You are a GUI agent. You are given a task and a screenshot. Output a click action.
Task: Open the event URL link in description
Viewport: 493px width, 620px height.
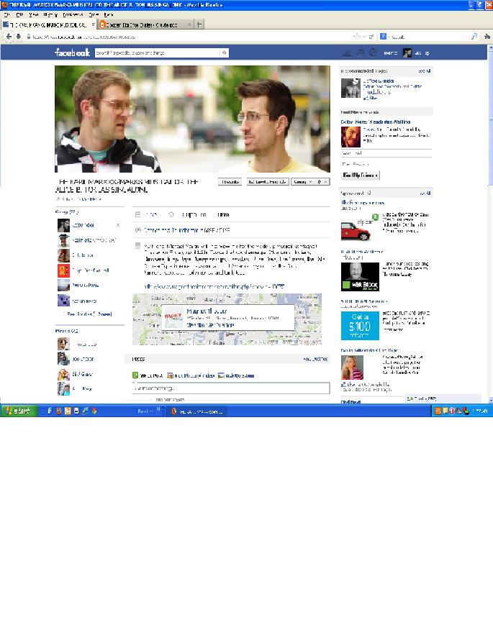(214, 286)
